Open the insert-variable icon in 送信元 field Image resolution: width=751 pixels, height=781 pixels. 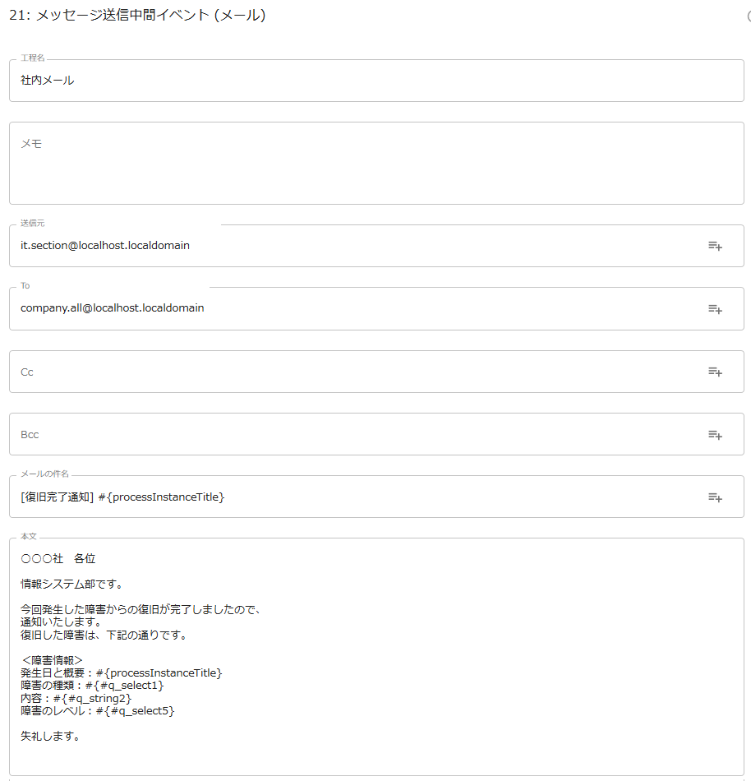tap(715, 246)
